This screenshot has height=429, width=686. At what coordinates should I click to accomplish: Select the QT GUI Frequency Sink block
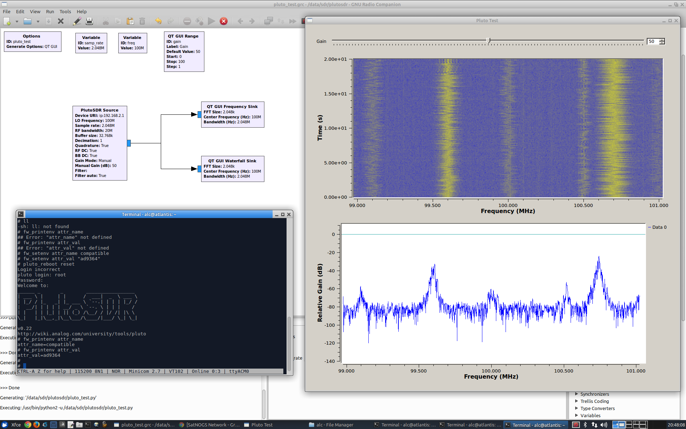pyautogui.click(x=233, y=114)
